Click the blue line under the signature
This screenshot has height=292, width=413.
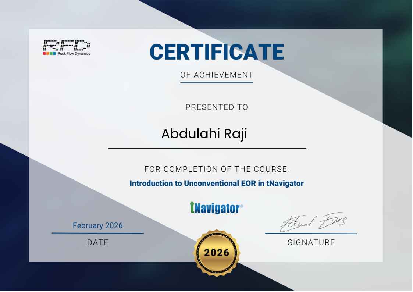(311, 234)
